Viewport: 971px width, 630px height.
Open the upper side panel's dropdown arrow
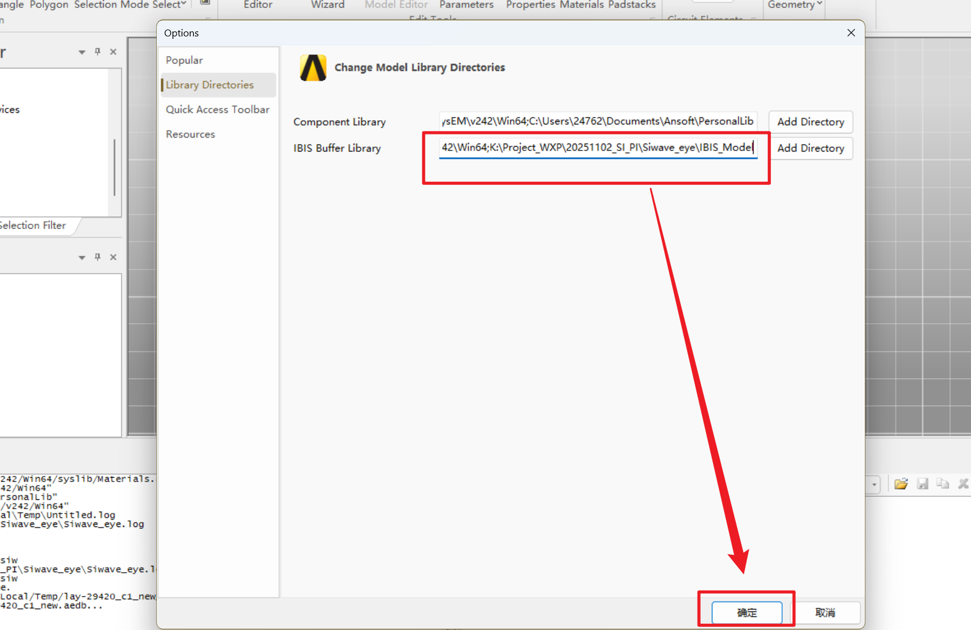81,52
